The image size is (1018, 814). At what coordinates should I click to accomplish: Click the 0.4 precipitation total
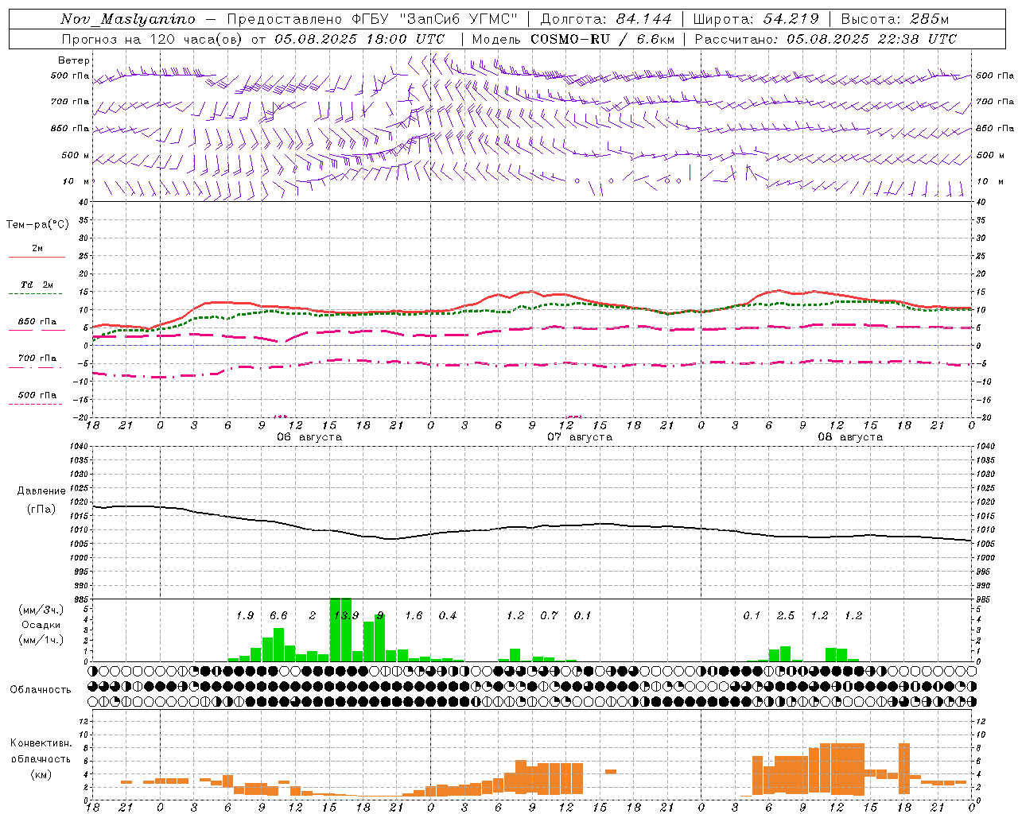(x=448, y=616)
